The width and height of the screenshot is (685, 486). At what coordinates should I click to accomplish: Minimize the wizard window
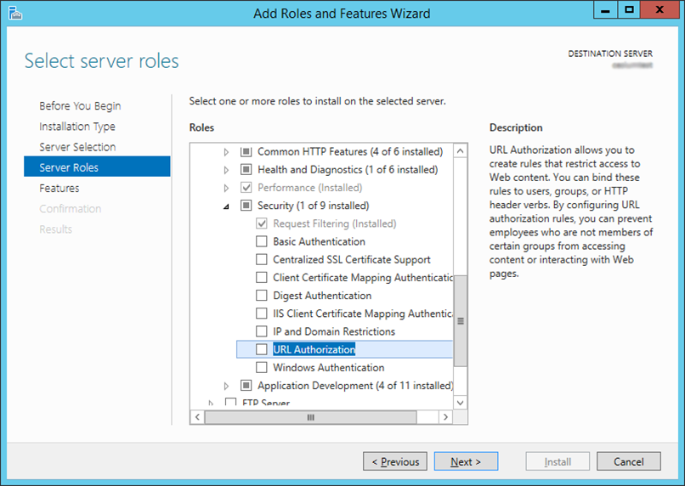tap(605, 9)
